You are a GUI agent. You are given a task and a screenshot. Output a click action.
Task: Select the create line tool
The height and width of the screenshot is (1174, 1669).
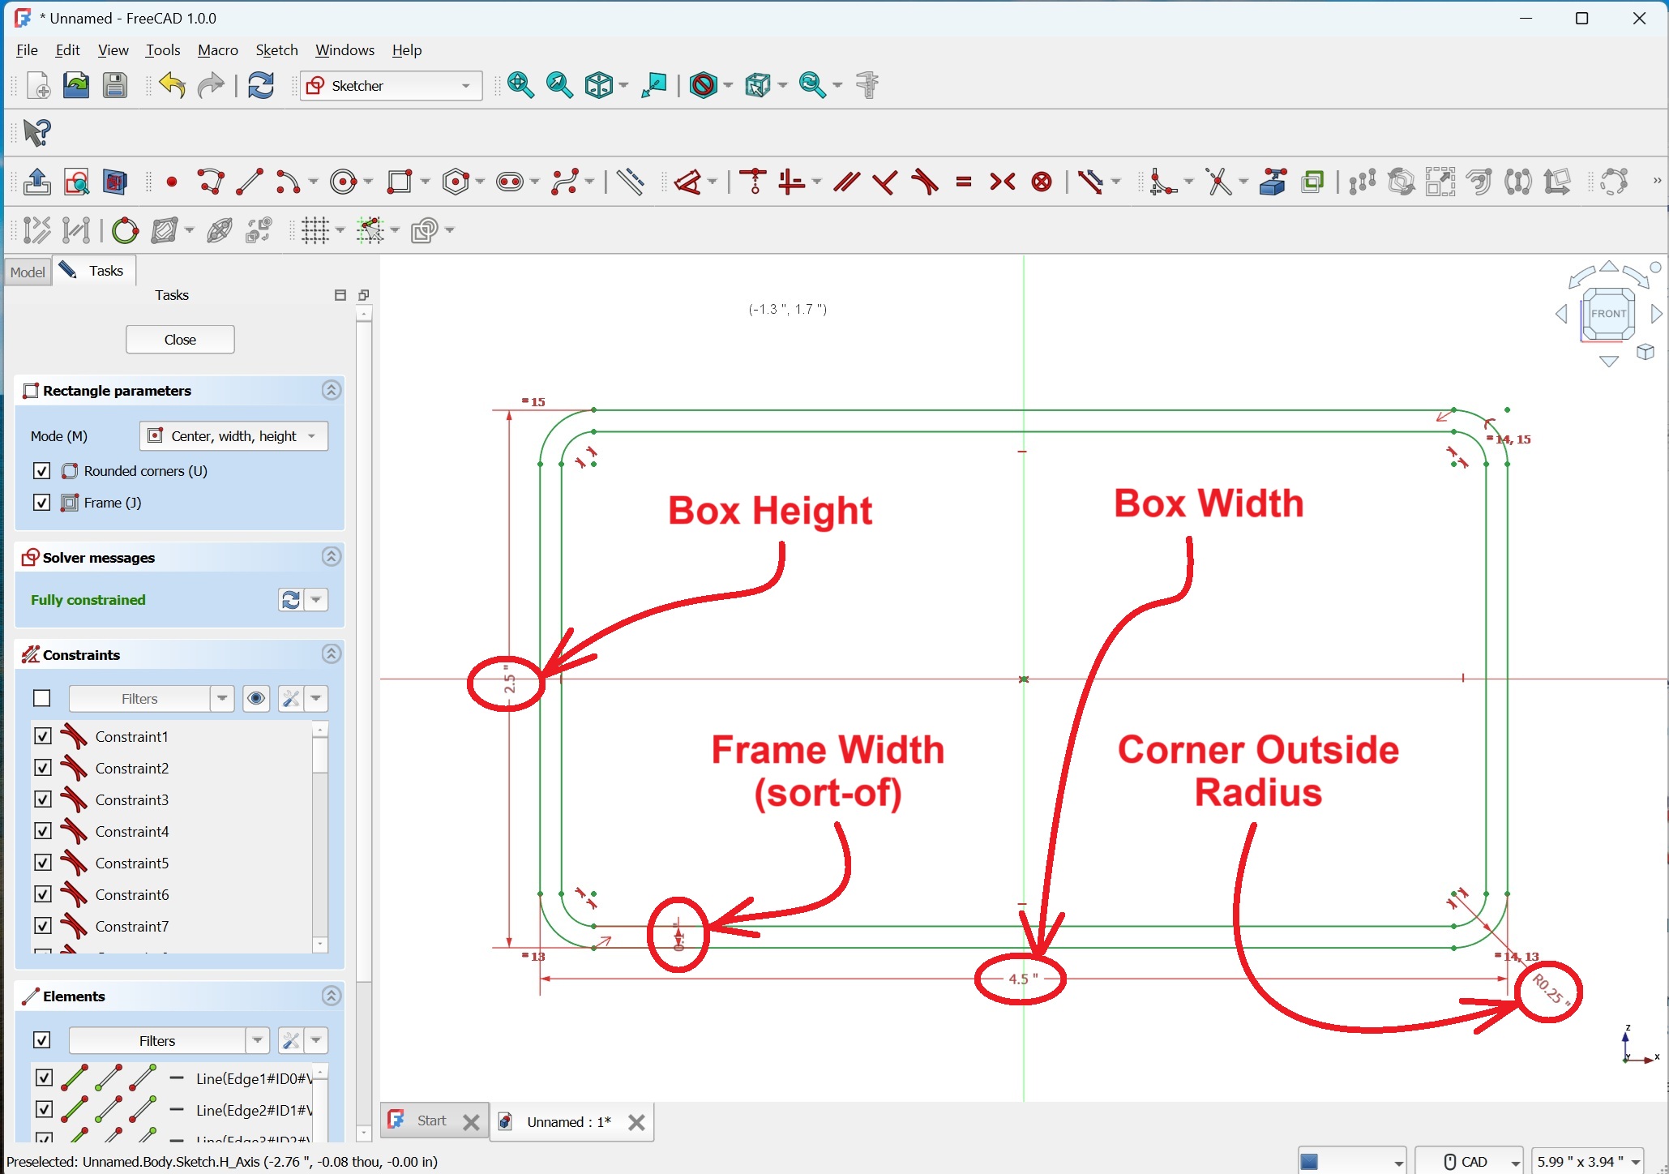[250, 182]
